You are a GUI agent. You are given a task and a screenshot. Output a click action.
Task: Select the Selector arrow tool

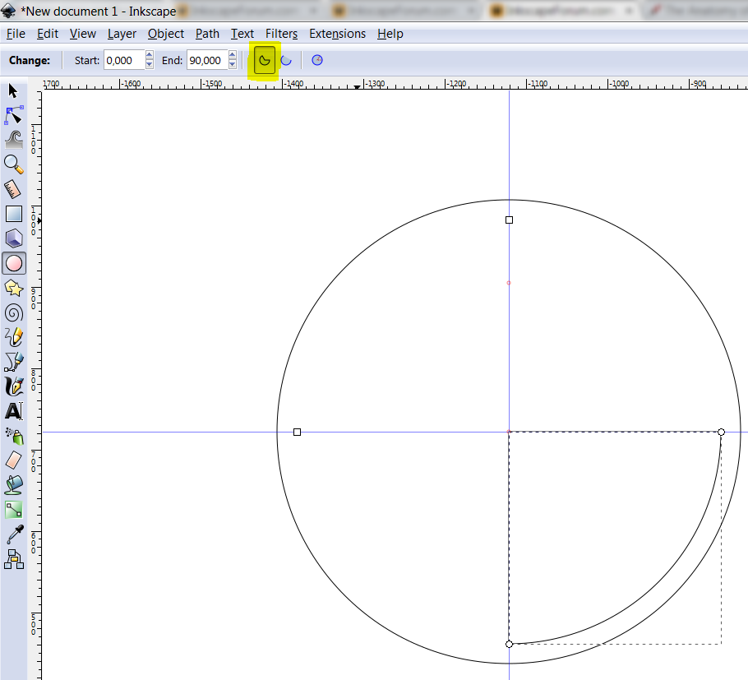[13, 91]
